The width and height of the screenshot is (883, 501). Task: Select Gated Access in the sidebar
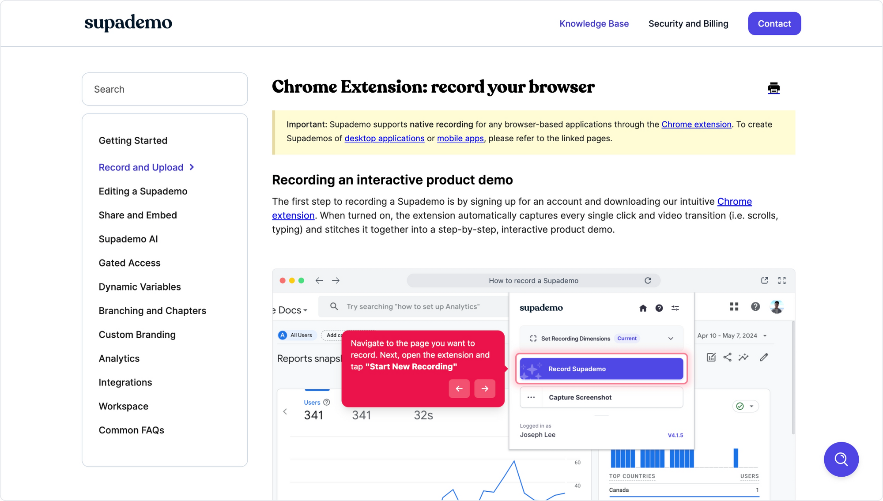pos(129,263)
